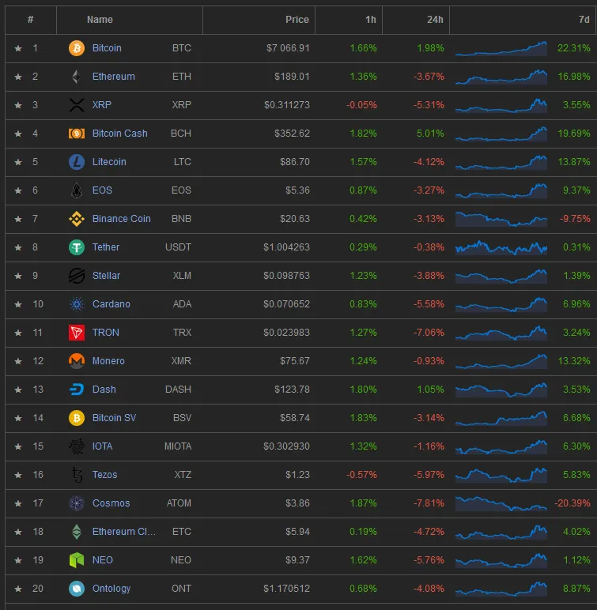Open the Bitcoin name link
The image size is (597, 610).
click(107, 48)
